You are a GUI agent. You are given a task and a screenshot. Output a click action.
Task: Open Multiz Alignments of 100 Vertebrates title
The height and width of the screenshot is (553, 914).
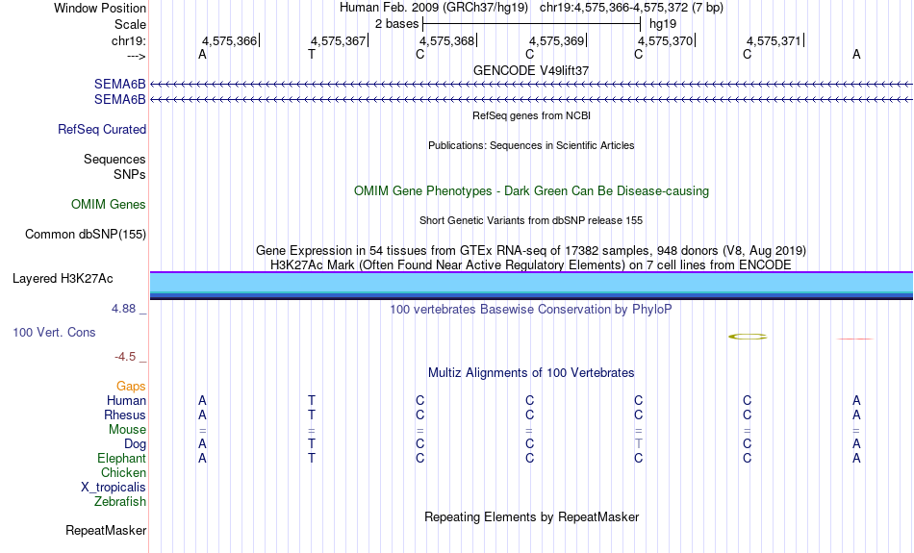[x=531, y=373]
